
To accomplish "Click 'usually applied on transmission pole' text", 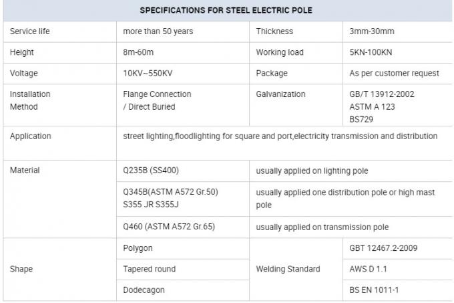I will 322,227.
